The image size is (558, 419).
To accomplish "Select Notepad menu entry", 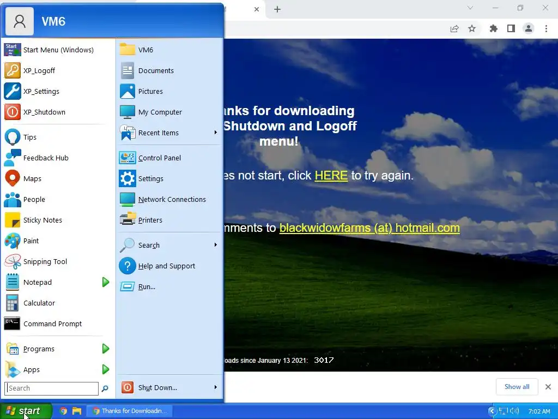I will 52,282.
